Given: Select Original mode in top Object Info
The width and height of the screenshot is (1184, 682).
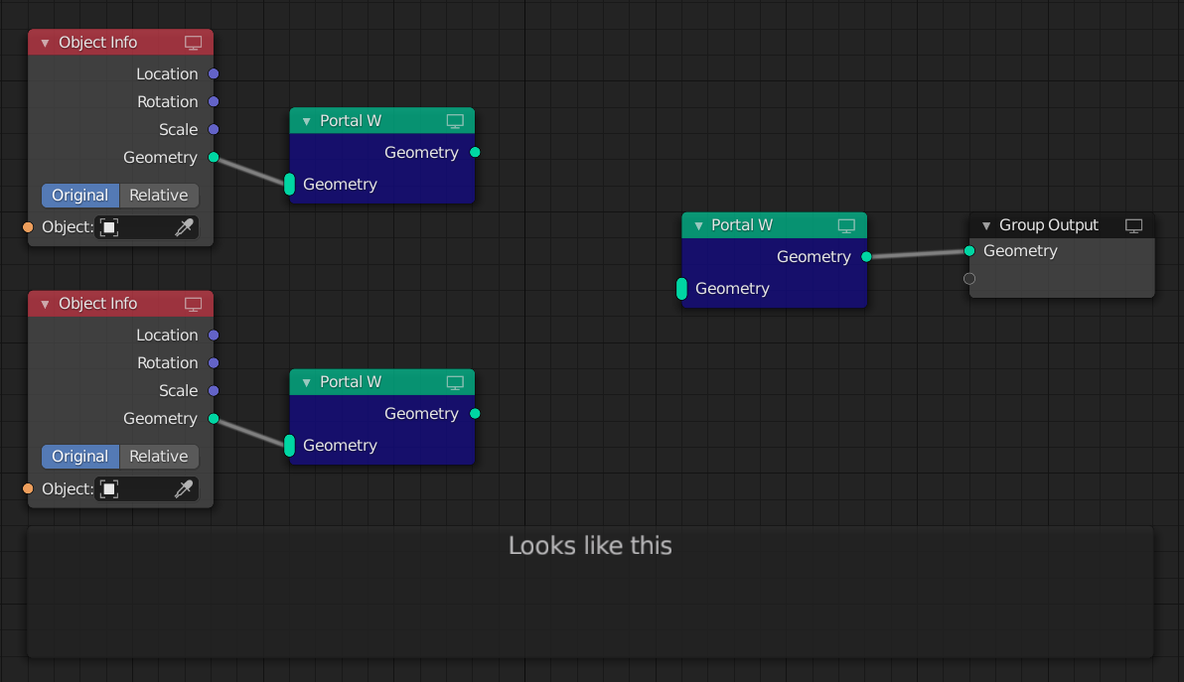Looking at the screenshot, I should point(80,196).
